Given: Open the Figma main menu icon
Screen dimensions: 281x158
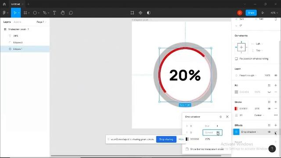Looking at the screenshot, I should click(x=4, y=13).
